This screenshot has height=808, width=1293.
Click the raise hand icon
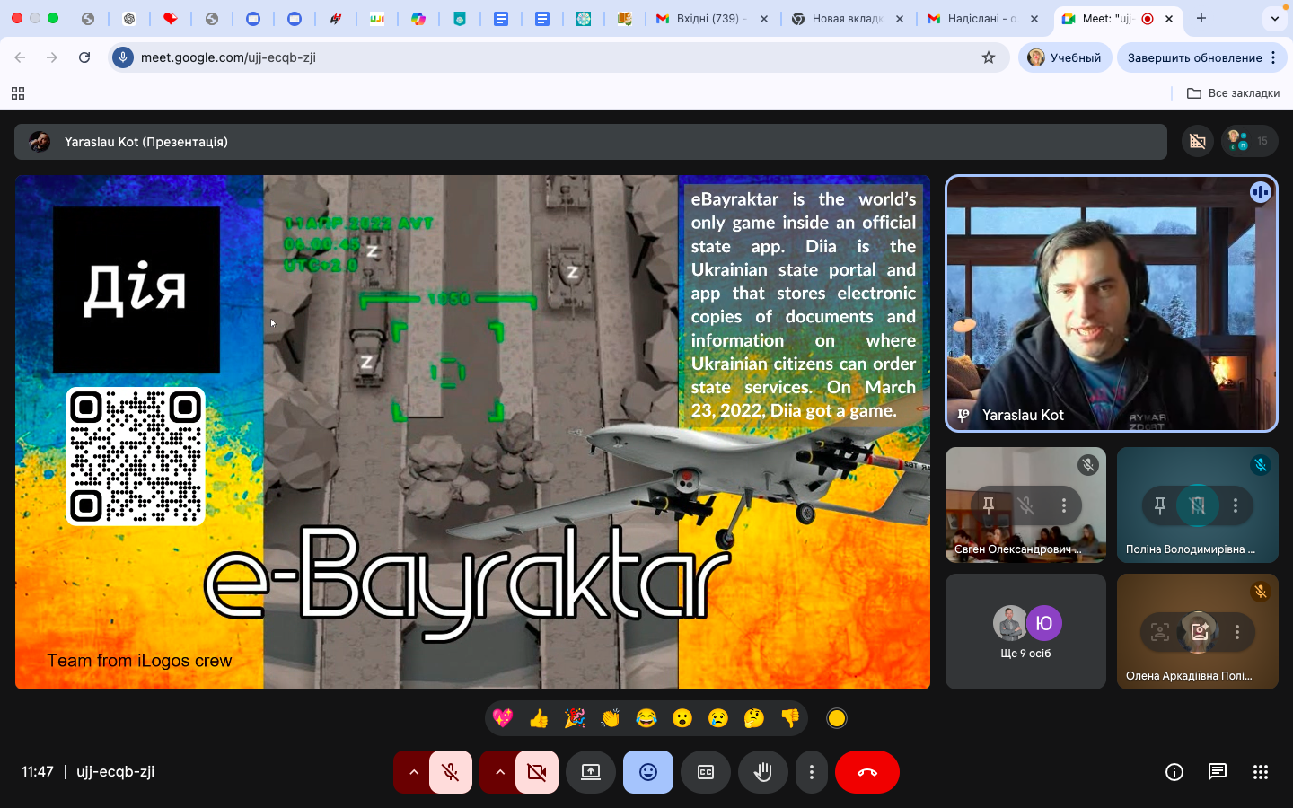(762, 772)
